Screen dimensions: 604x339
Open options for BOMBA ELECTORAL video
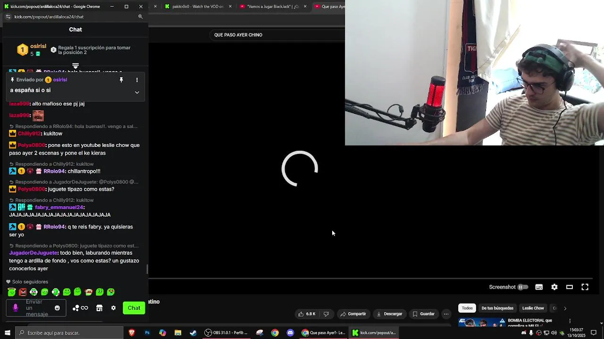click(x=570, y=321)
